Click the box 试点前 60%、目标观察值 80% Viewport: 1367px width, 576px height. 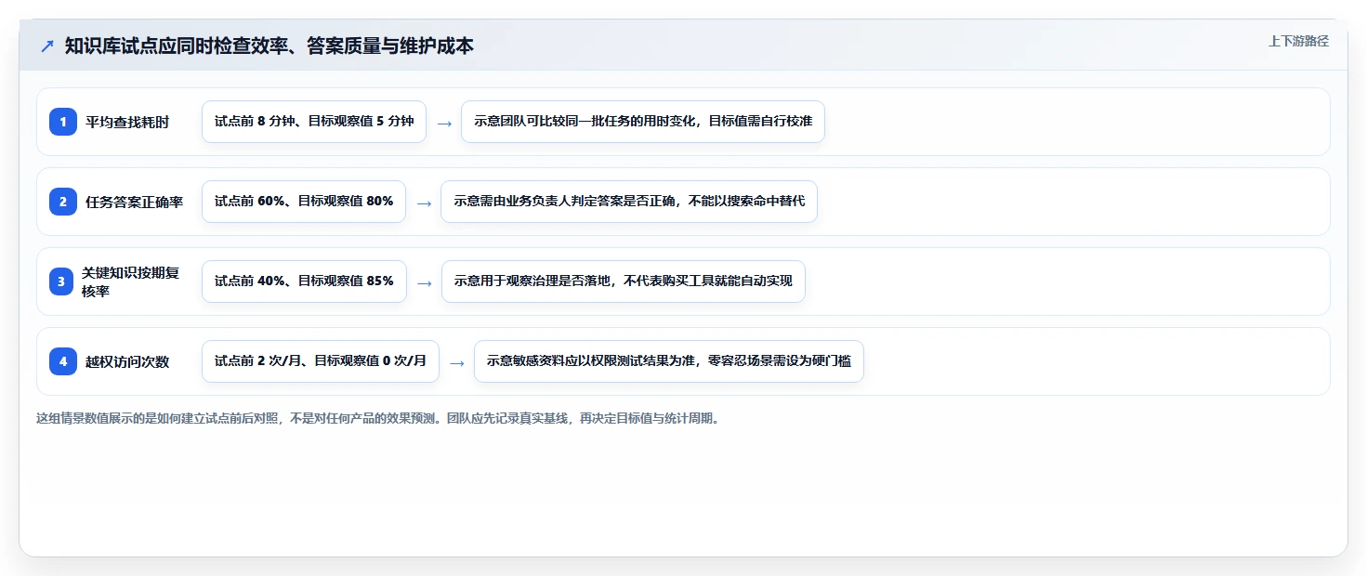304,202
